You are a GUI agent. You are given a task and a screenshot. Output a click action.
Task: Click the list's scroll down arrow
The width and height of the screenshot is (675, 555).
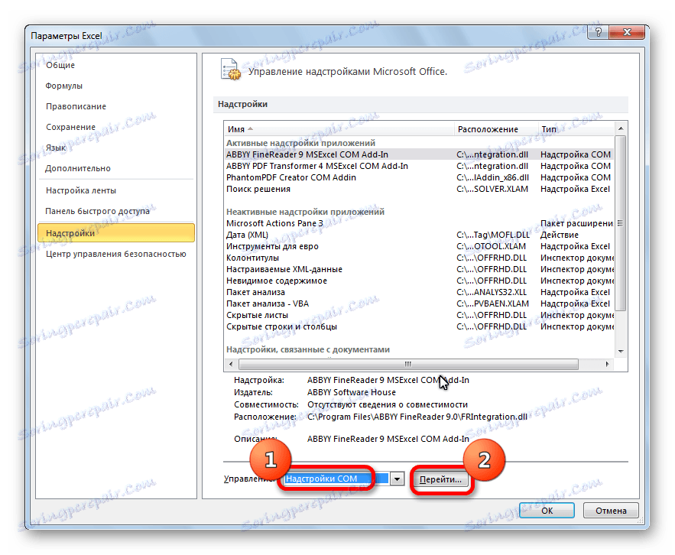620,352
